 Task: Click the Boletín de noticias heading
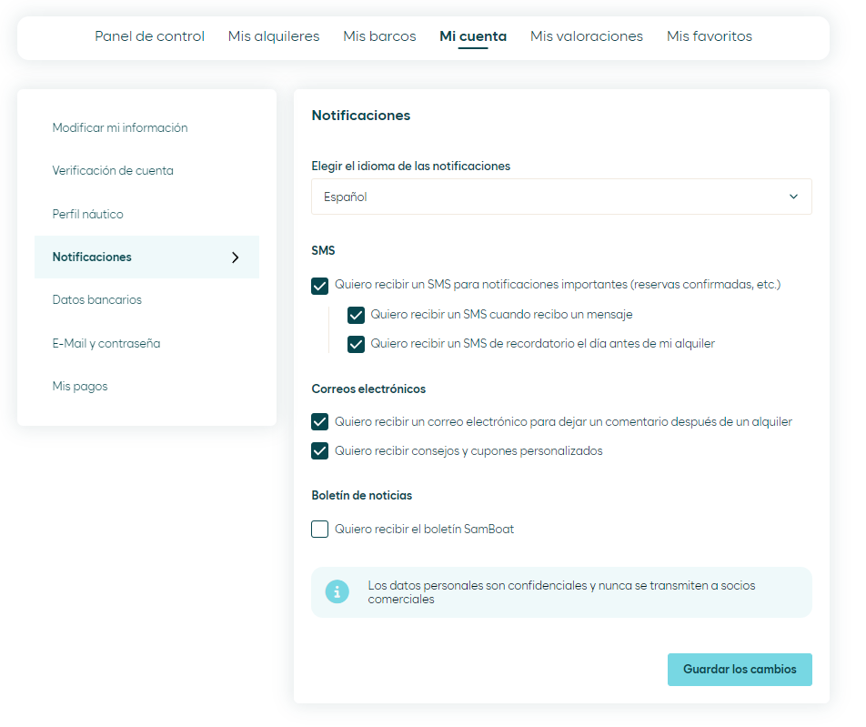(362, 496)
